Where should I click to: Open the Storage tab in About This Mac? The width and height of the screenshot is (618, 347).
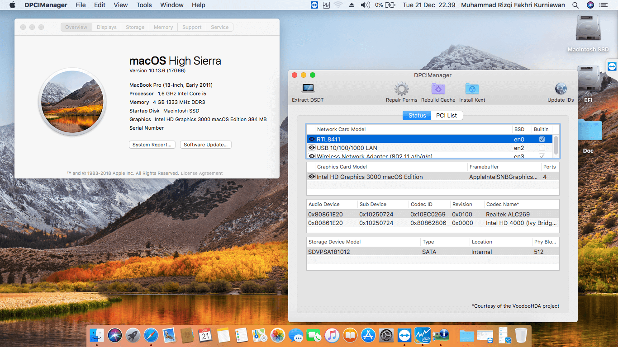coord(135,27)
